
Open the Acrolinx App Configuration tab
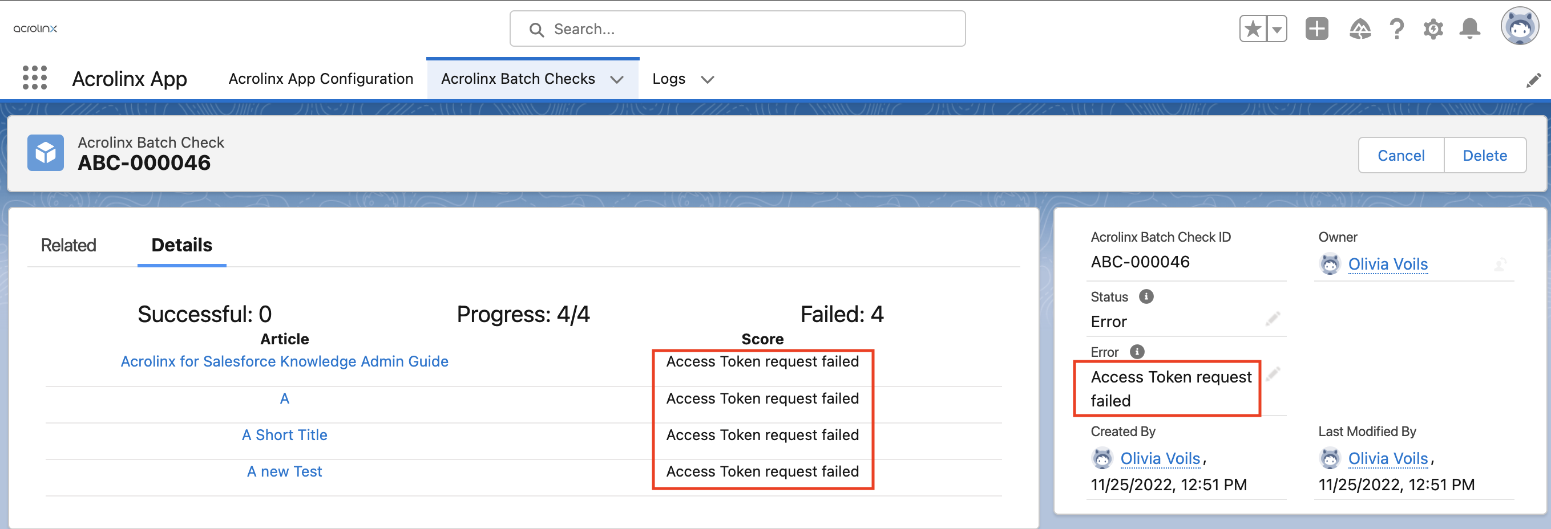(321, 79)
